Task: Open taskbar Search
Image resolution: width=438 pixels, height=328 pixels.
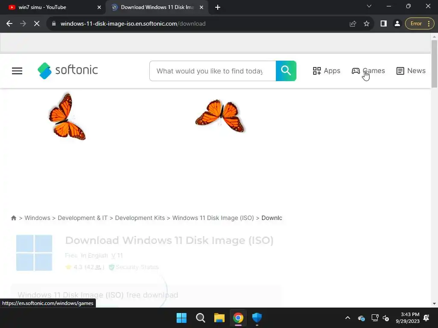Action: (200, 318)
